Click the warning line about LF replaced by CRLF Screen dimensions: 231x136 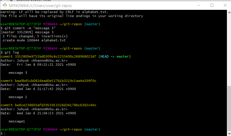[x=54, y=12]
